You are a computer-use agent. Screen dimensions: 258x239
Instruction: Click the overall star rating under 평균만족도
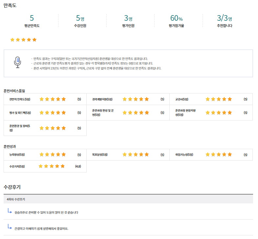(x=23, y=40)
